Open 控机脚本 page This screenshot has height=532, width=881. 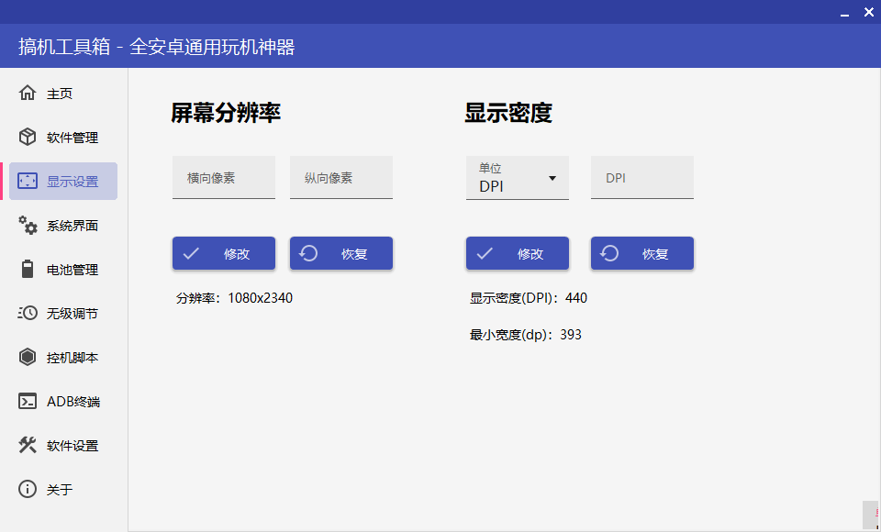coord(63,358)
